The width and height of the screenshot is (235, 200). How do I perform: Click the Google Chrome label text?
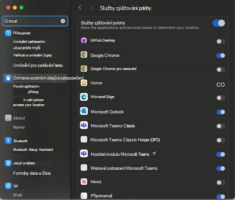tap(105, 56)
